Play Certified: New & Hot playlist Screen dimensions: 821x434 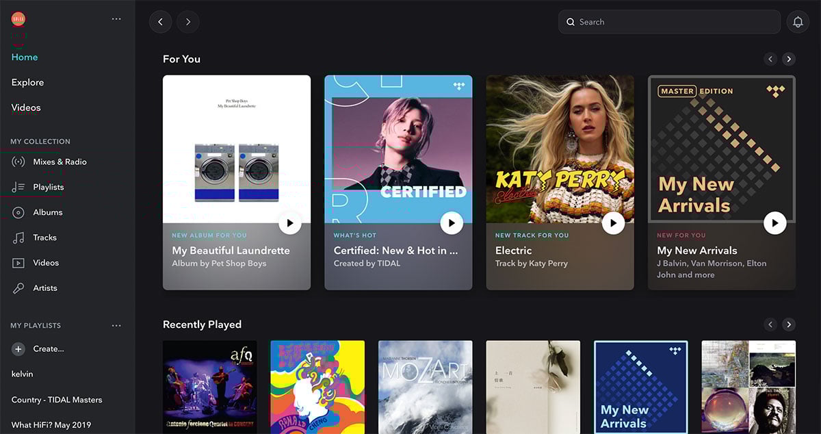point(451,223)
